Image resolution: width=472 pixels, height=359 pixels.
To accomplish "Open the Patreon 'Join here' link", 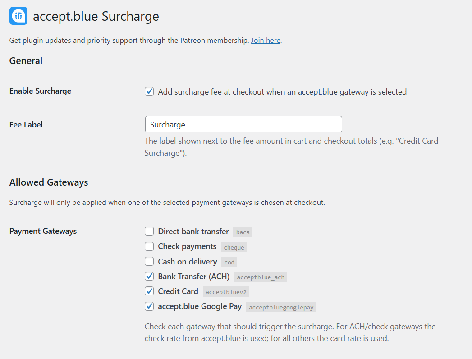I will tap(266, 41).
